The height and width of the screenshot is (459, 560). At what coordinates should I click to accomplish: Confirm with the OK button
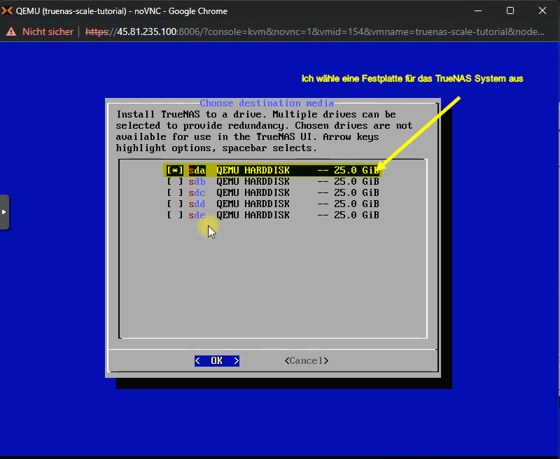(x=217, y=360)
